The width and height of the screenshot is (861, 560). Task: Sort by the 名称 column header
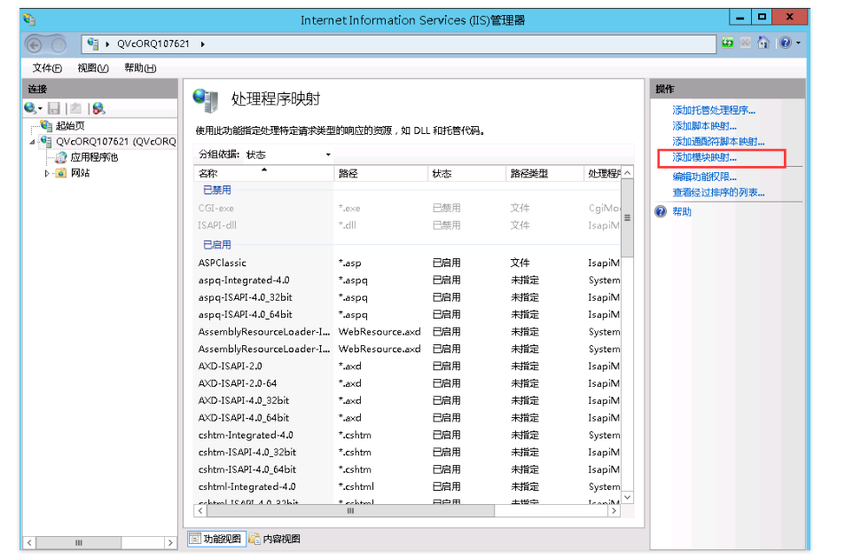pos(263,174)
